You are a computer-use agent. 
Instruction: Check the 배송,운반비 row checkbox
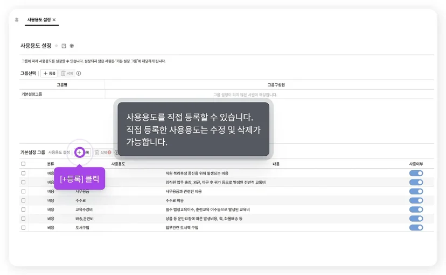coord(23,219)
